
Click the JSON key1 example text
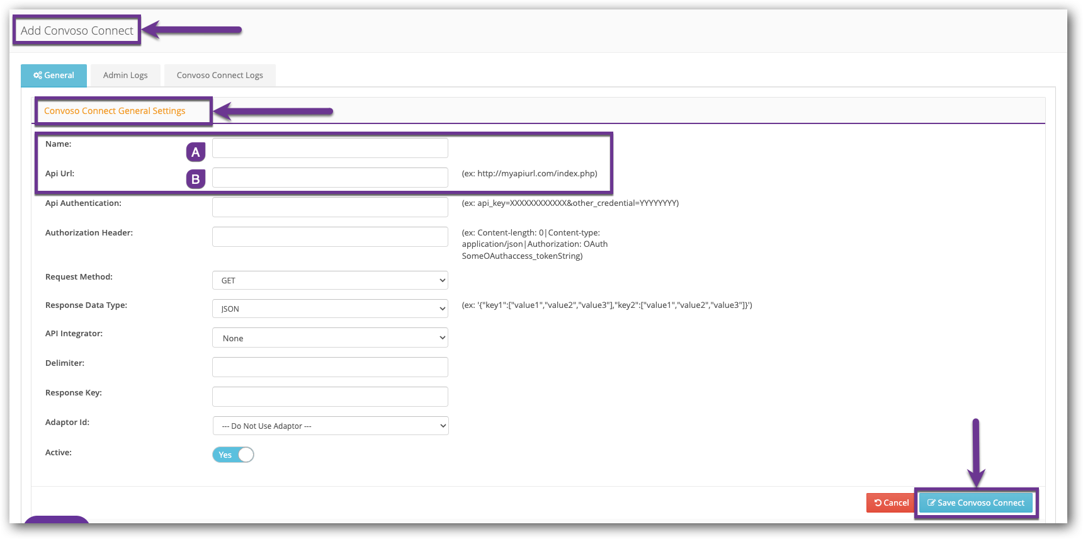pos(607,305)
